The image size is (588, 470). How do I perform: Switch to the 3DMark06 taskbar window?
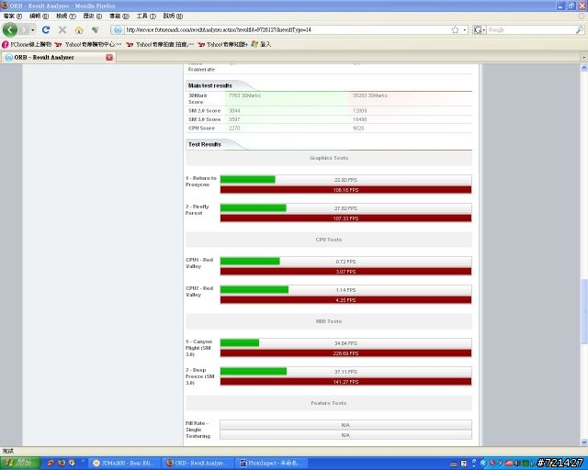(x=124, y=463)
